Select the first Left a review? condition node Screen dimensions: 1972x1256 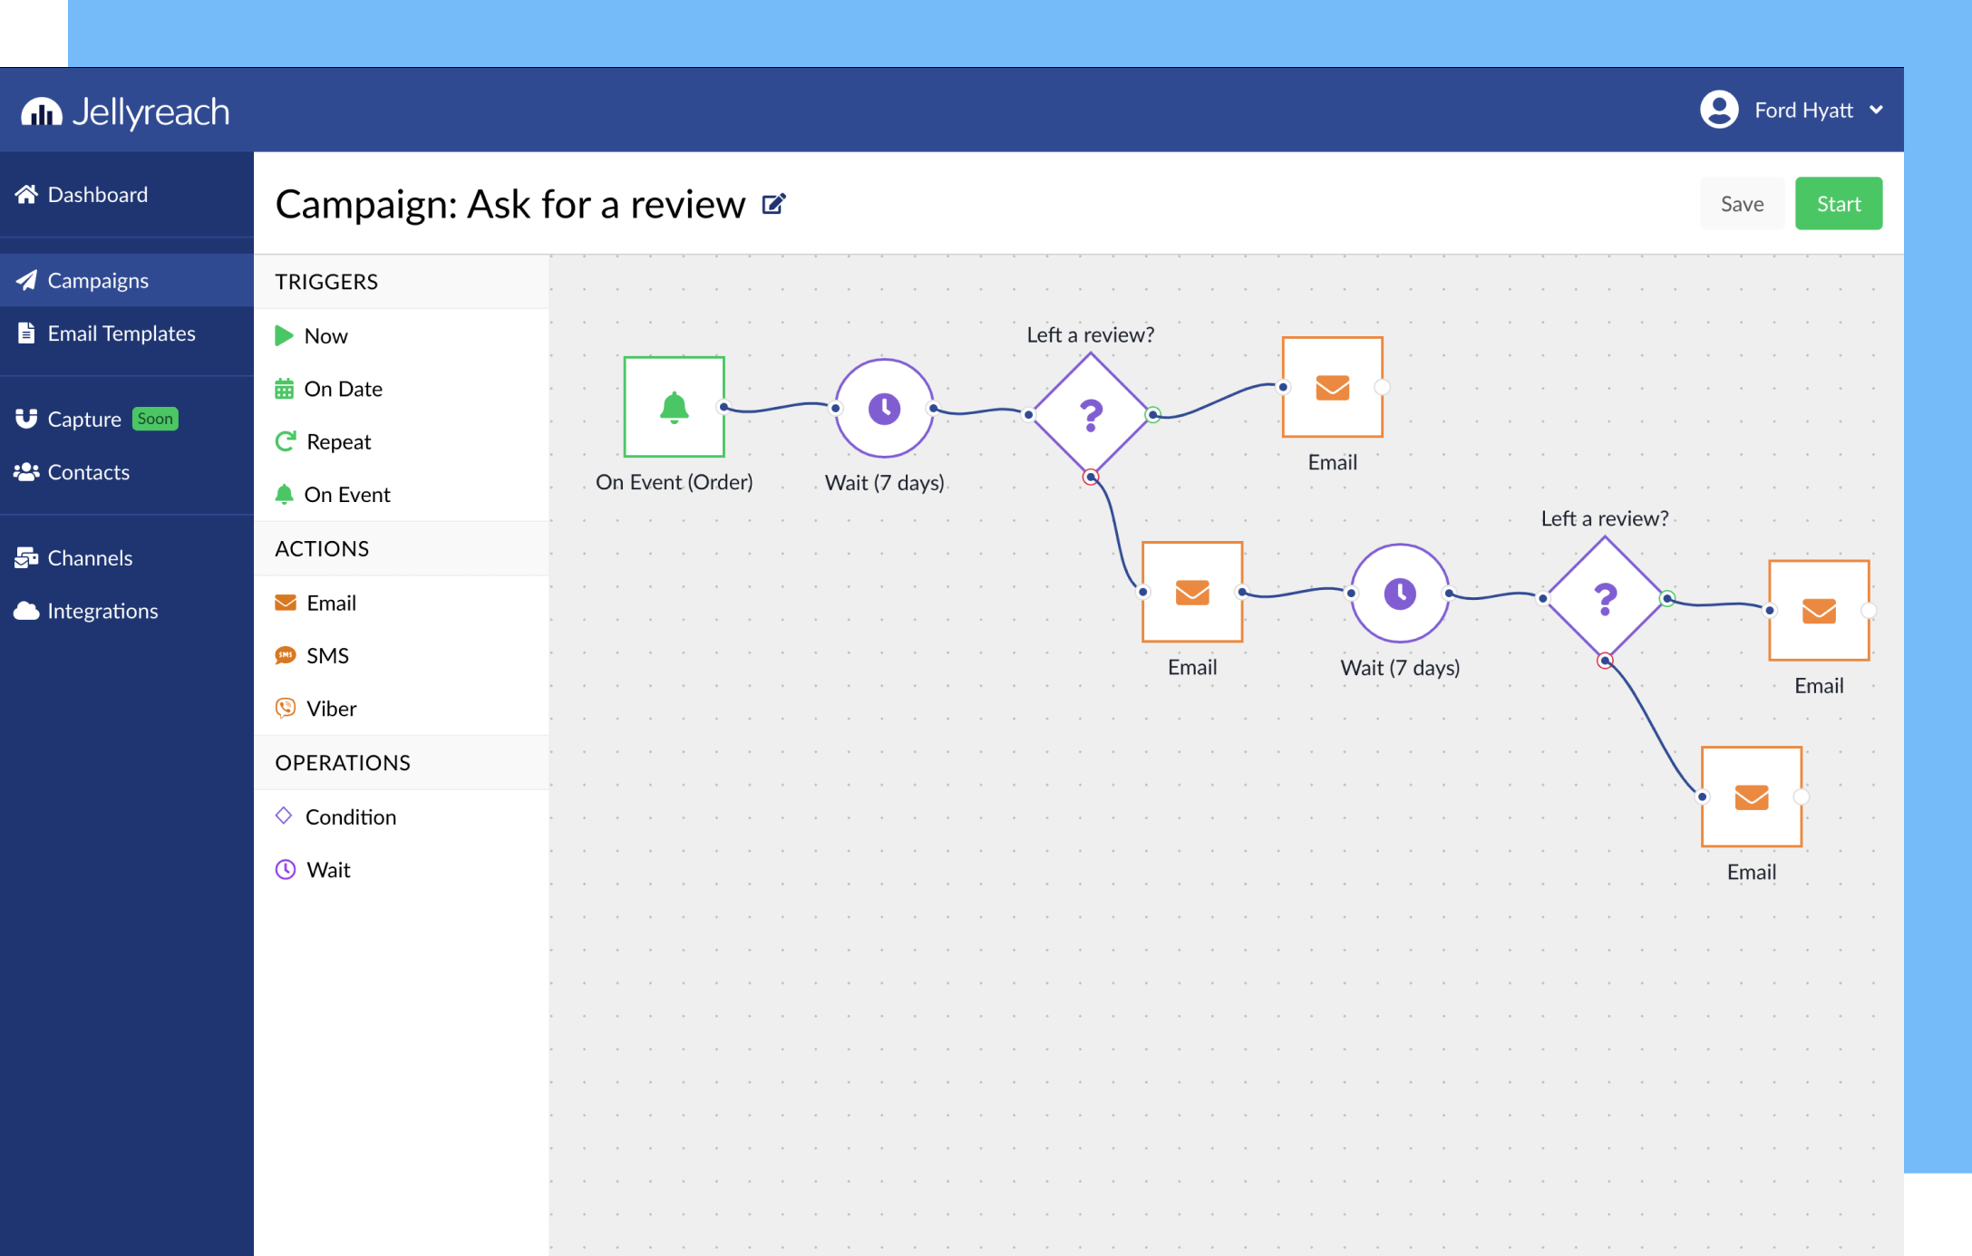pos(1091,414)
